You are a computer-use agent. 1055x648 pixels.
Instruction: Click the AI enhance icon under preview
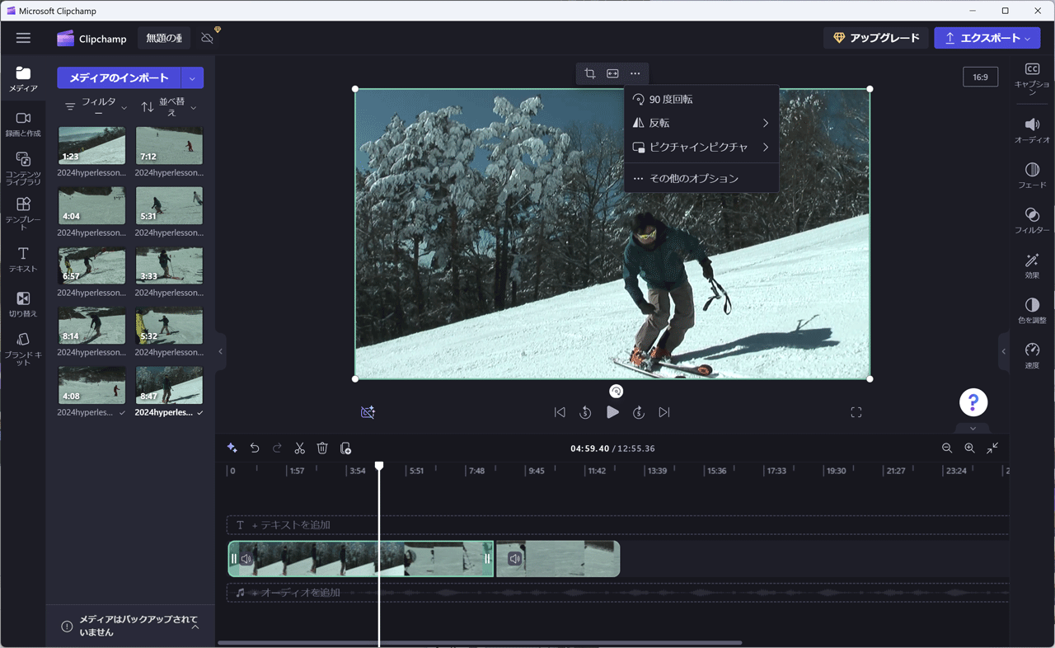pyautogui.click(x=368, y=412)
